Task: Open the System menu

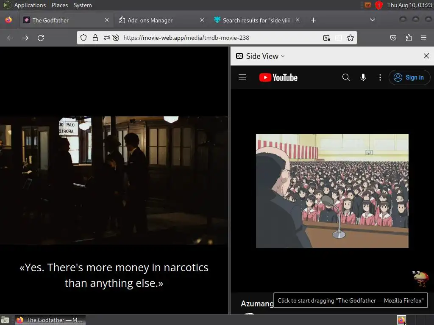Action: pos(83,5)
